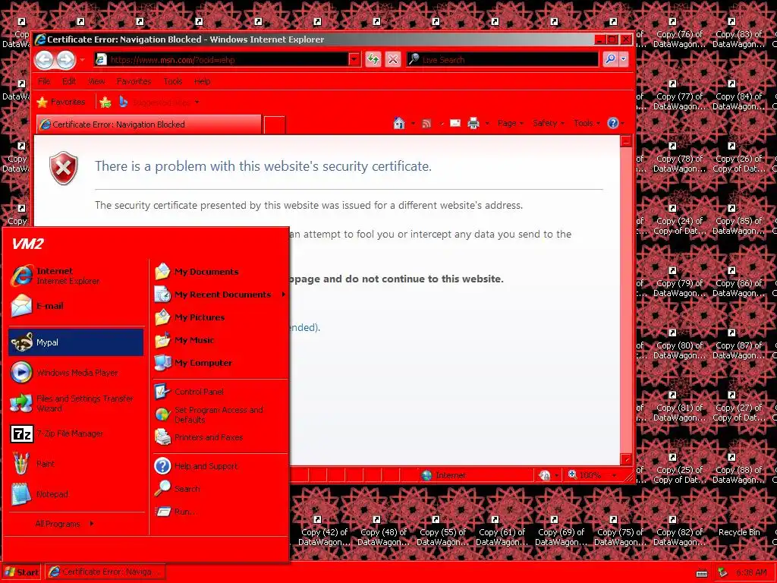The height and width of the screenshot is (583, 777).
Task: Open My Pictures folder
Action: [220, 317]
